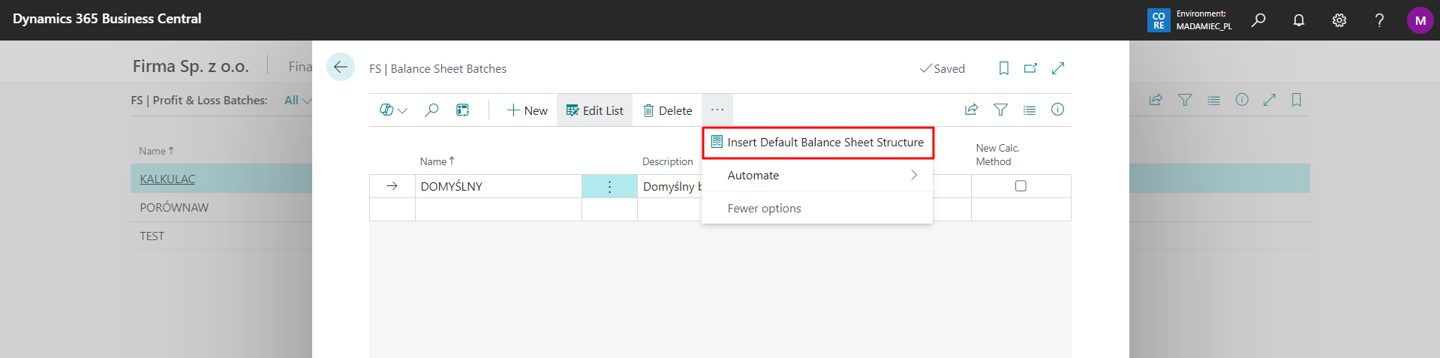
Task: Click the empty new-row name cell
Action: click(x=498, y=209)
